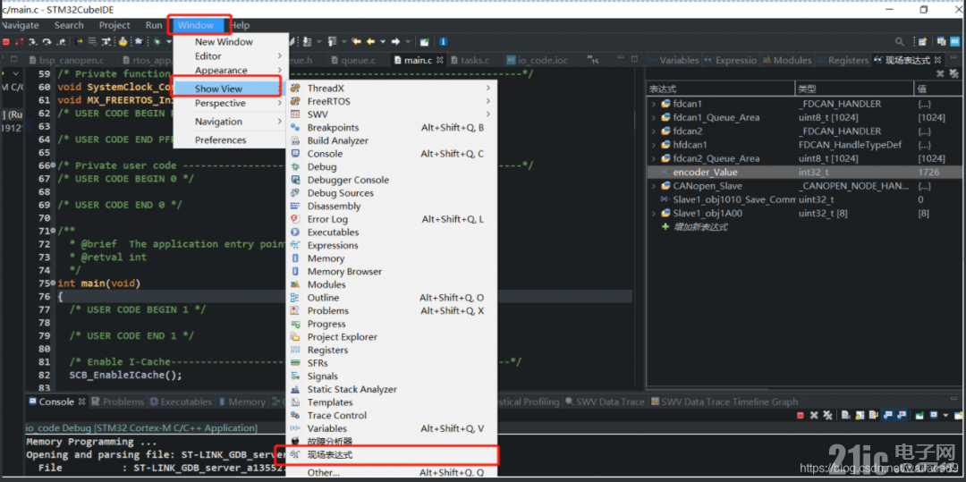Image resolution: width=966 pixels, height=482 pixels.
Task: Click the Step Over toolbar icon
Action: click(x=47, y=42)
